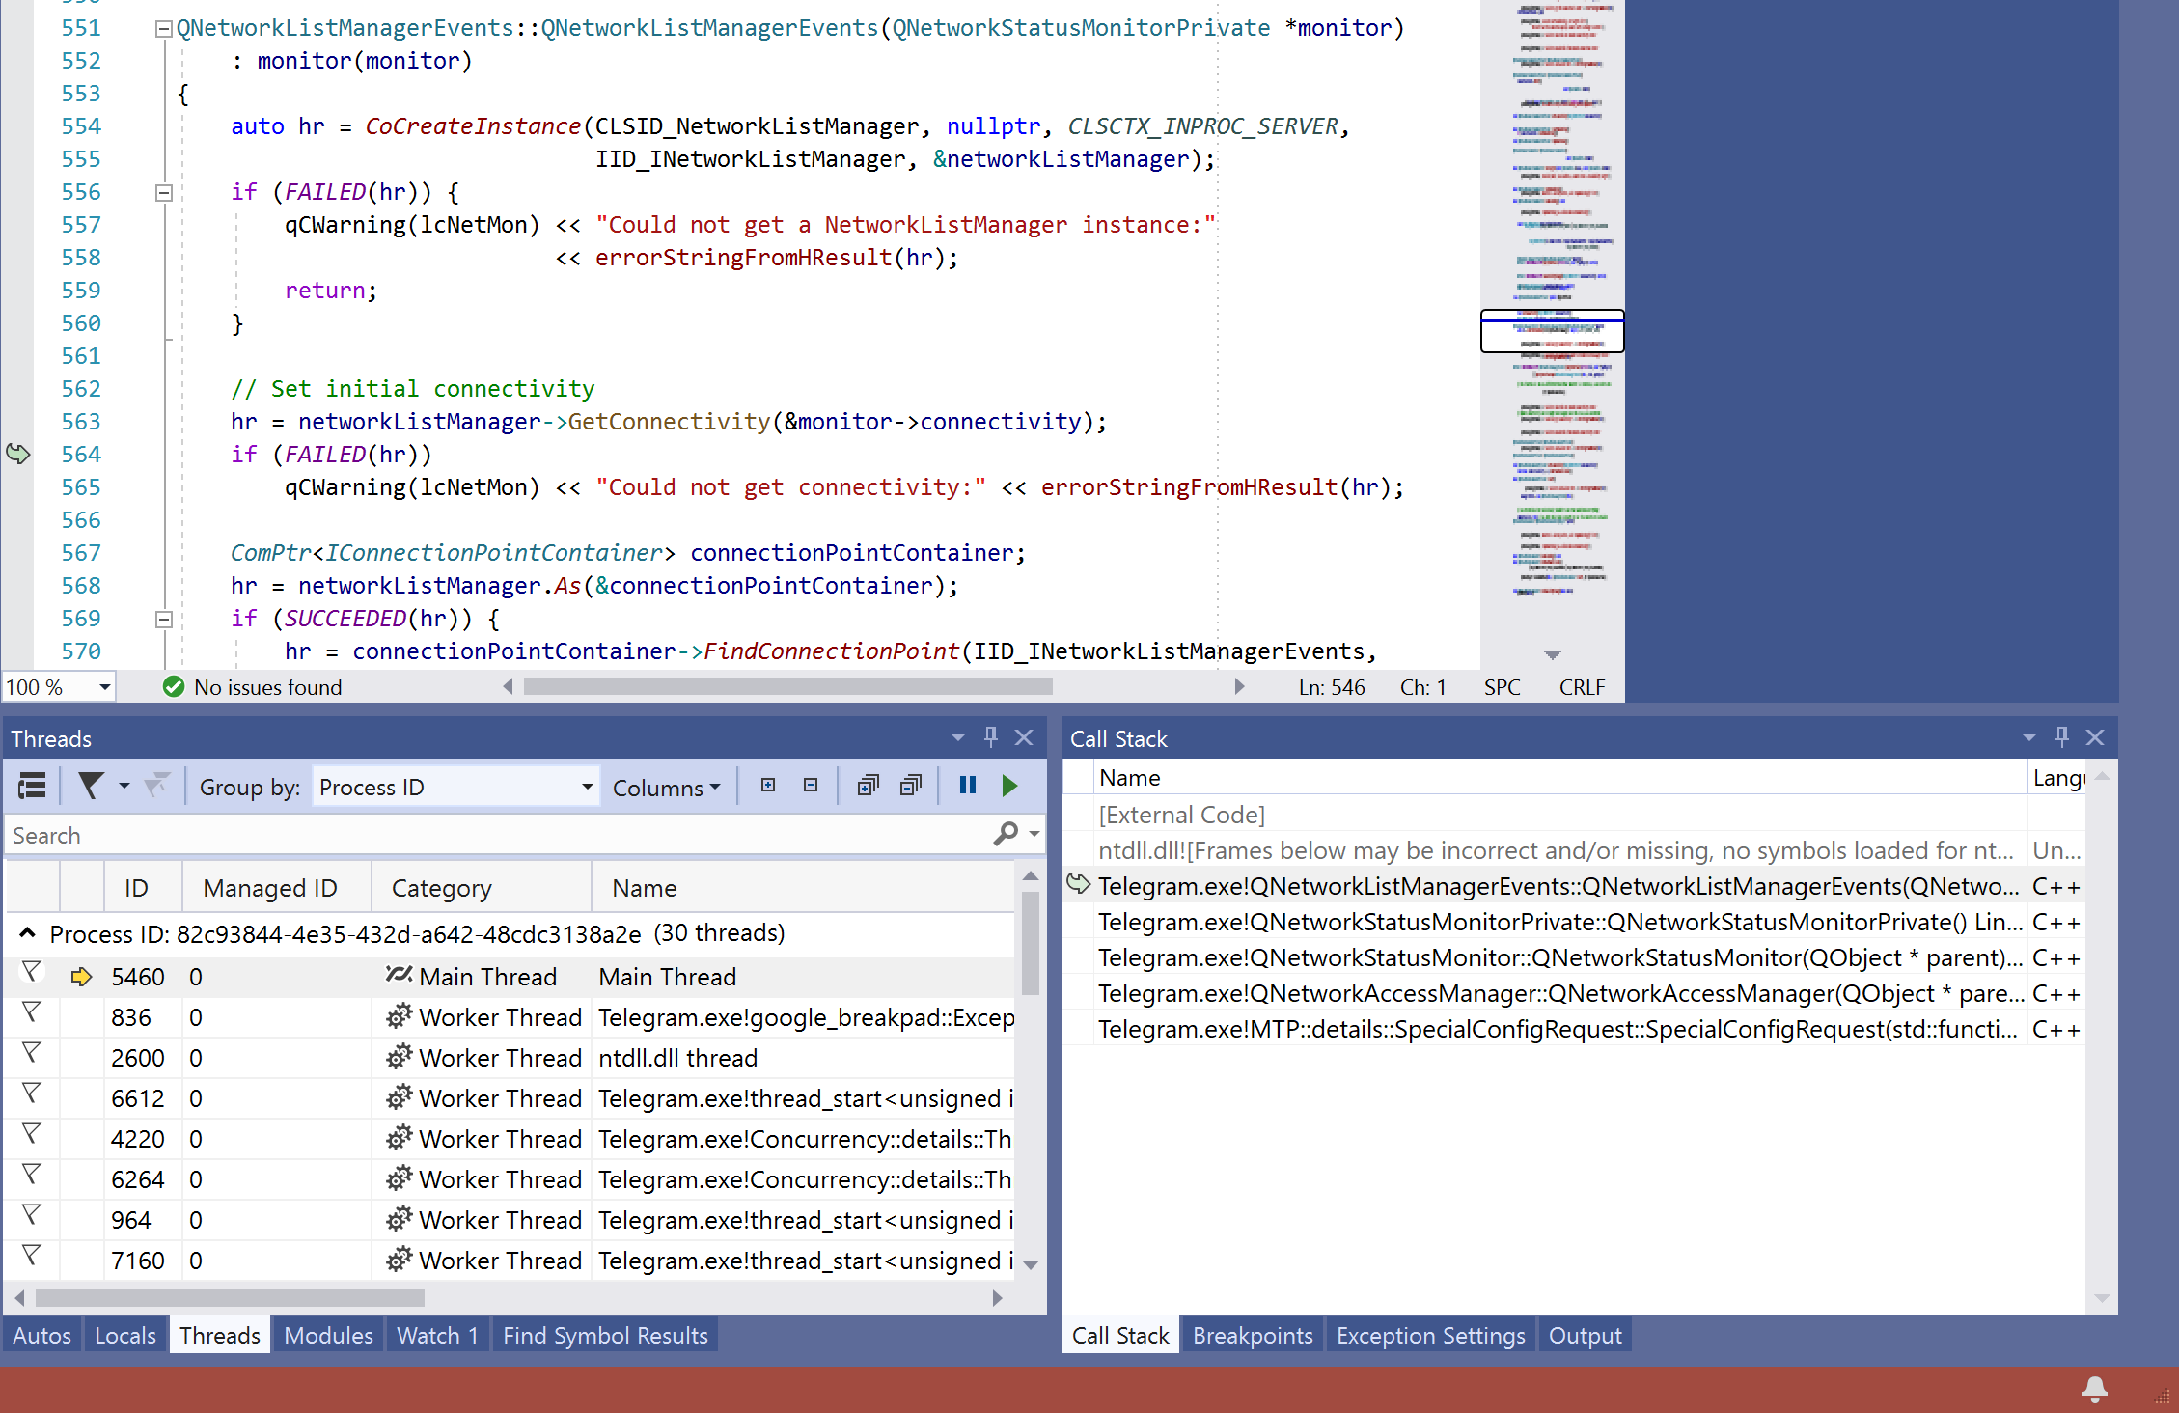Click the flag threads filter icon
This screenshot has width=2179, height=1413.
(91, 787)
